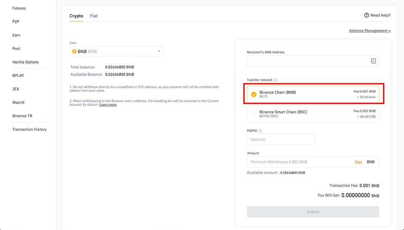This screenshot has width=404, height=230.
Task: Open the address book icon
Action: [373, 61]
